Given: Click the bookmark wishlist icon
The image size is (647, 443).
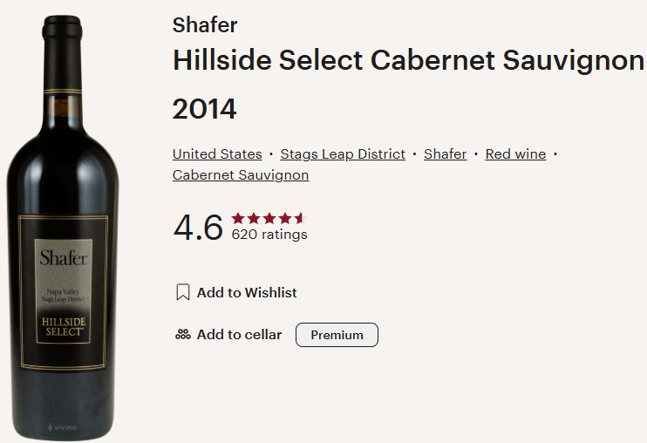Looking at the screenshot, I should pyautogui.click(x=182, y=292).
